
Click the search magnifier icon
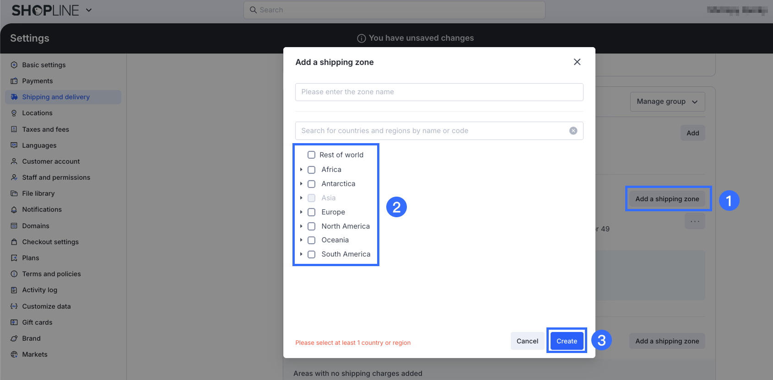tap(253, 10)
